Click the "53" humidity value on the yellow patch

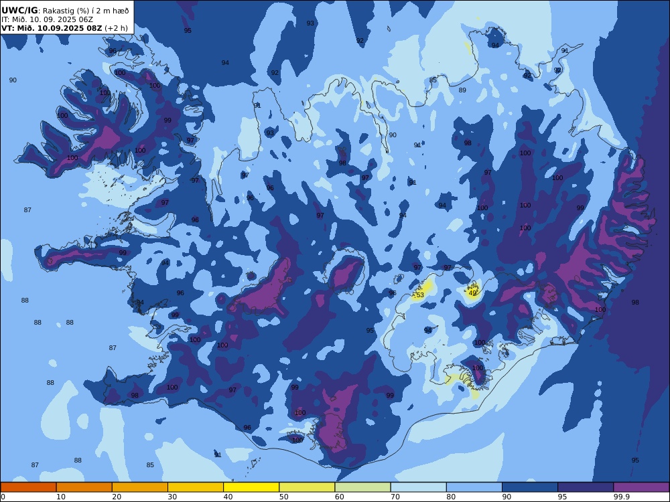pos(420,295)
